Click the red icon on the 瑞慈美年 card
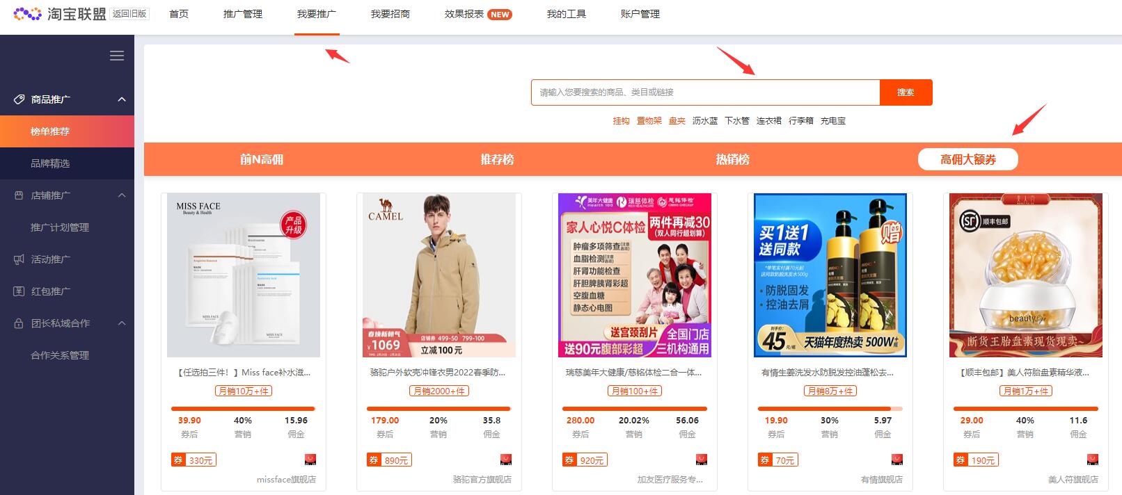1122x495 pixels. click(x=702, y=460)
